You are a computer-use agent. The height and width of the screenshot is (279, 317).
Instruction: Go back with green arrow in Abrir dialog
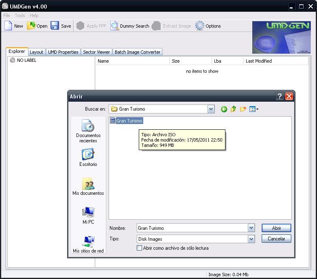pyautogui.click(x=224, y=109)
